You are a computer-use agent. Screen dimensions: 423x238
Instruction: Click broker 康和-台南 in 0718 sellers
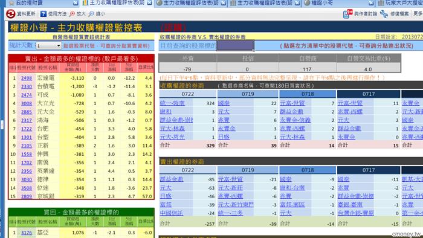(292, 188)
